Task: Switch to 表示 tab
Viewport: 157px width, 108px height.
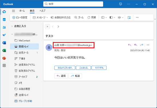Action: click(32, 11)
